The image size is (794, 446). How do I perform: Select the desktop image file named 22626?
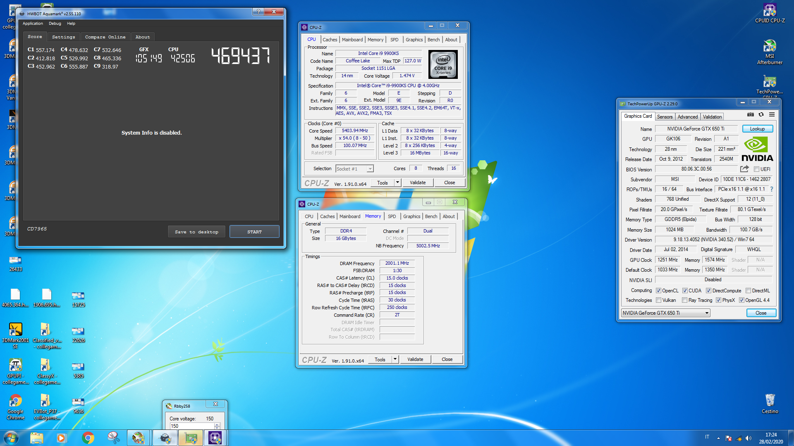[x=78, y=335]
